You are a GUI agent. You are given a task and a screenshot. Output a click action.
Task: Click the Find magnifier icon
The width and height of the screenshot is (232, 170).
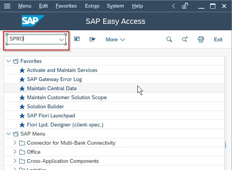pos(169,39)
